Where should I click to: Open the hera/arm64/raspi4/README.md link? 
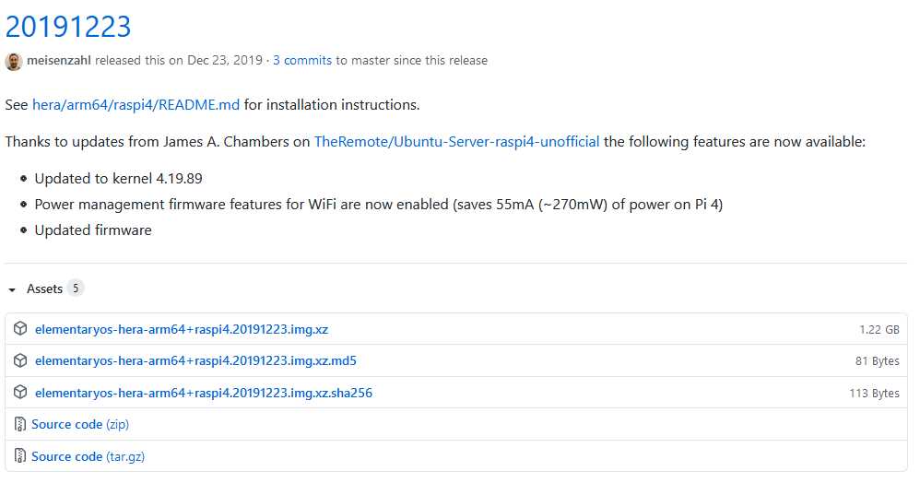tap(136, 105)
